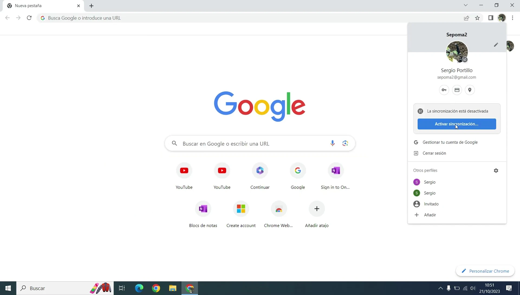Screen dimensions: 520x295
Task: Launch Microsoft Edge from the taskbar
Action: (x=139, y=288)
